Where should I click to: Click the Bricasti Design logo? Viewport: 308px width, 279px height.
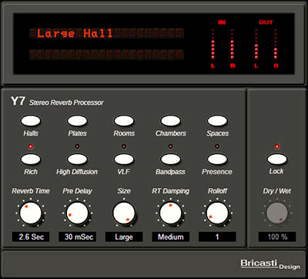click(270, 264)
